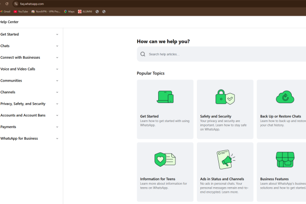Open the Safety and Security topic title
Image resolution: width=306 pixels, height=204 pixels.
216,116
